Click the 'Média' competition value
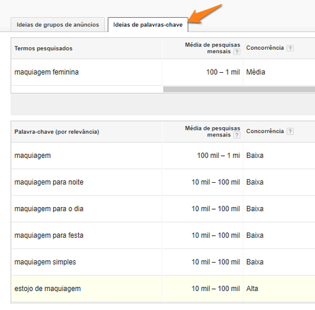 (256, 72)
